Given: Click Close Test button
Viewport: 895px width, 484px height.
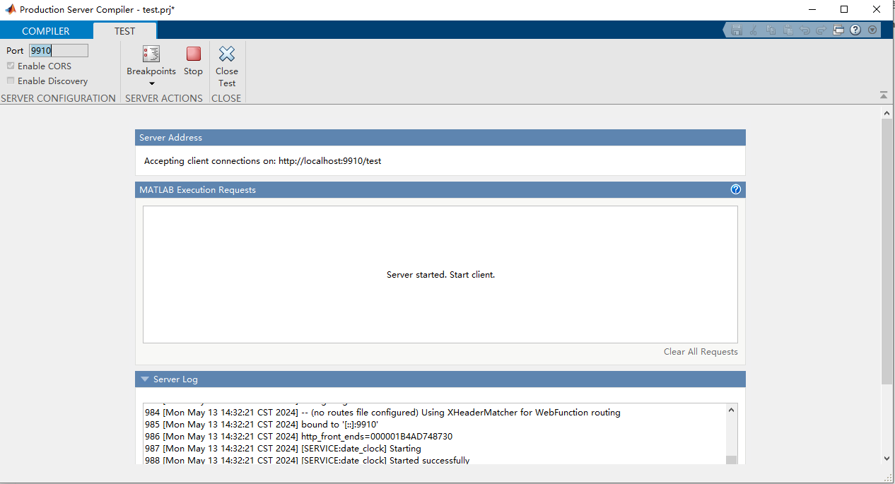Looking at the screenshot, I should 227,66.
